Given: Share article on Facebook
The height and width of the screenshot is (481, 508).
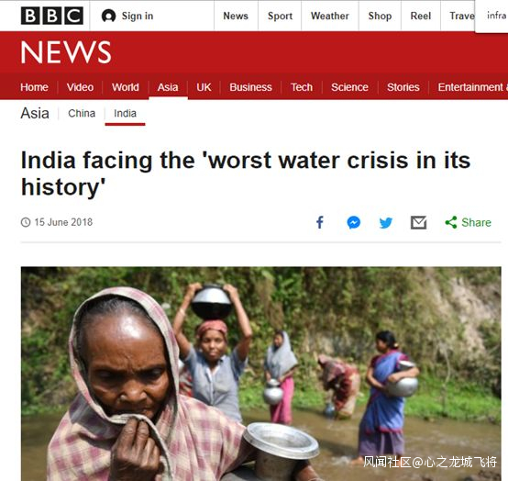Looking at the screenshot, I should 320,222.
